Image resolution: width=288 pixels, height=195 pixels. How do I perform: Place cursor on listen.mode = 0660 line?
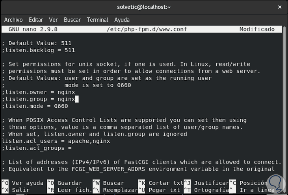35,106
